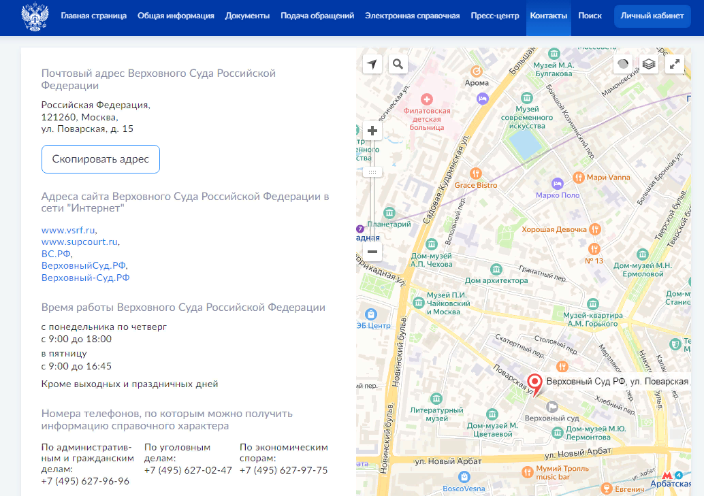Click the Музей П.И. Чайковский icon

click(419, 303)
